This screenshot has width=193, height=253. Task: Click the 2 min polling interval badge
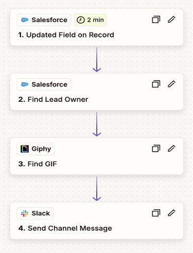coord(90,20)
